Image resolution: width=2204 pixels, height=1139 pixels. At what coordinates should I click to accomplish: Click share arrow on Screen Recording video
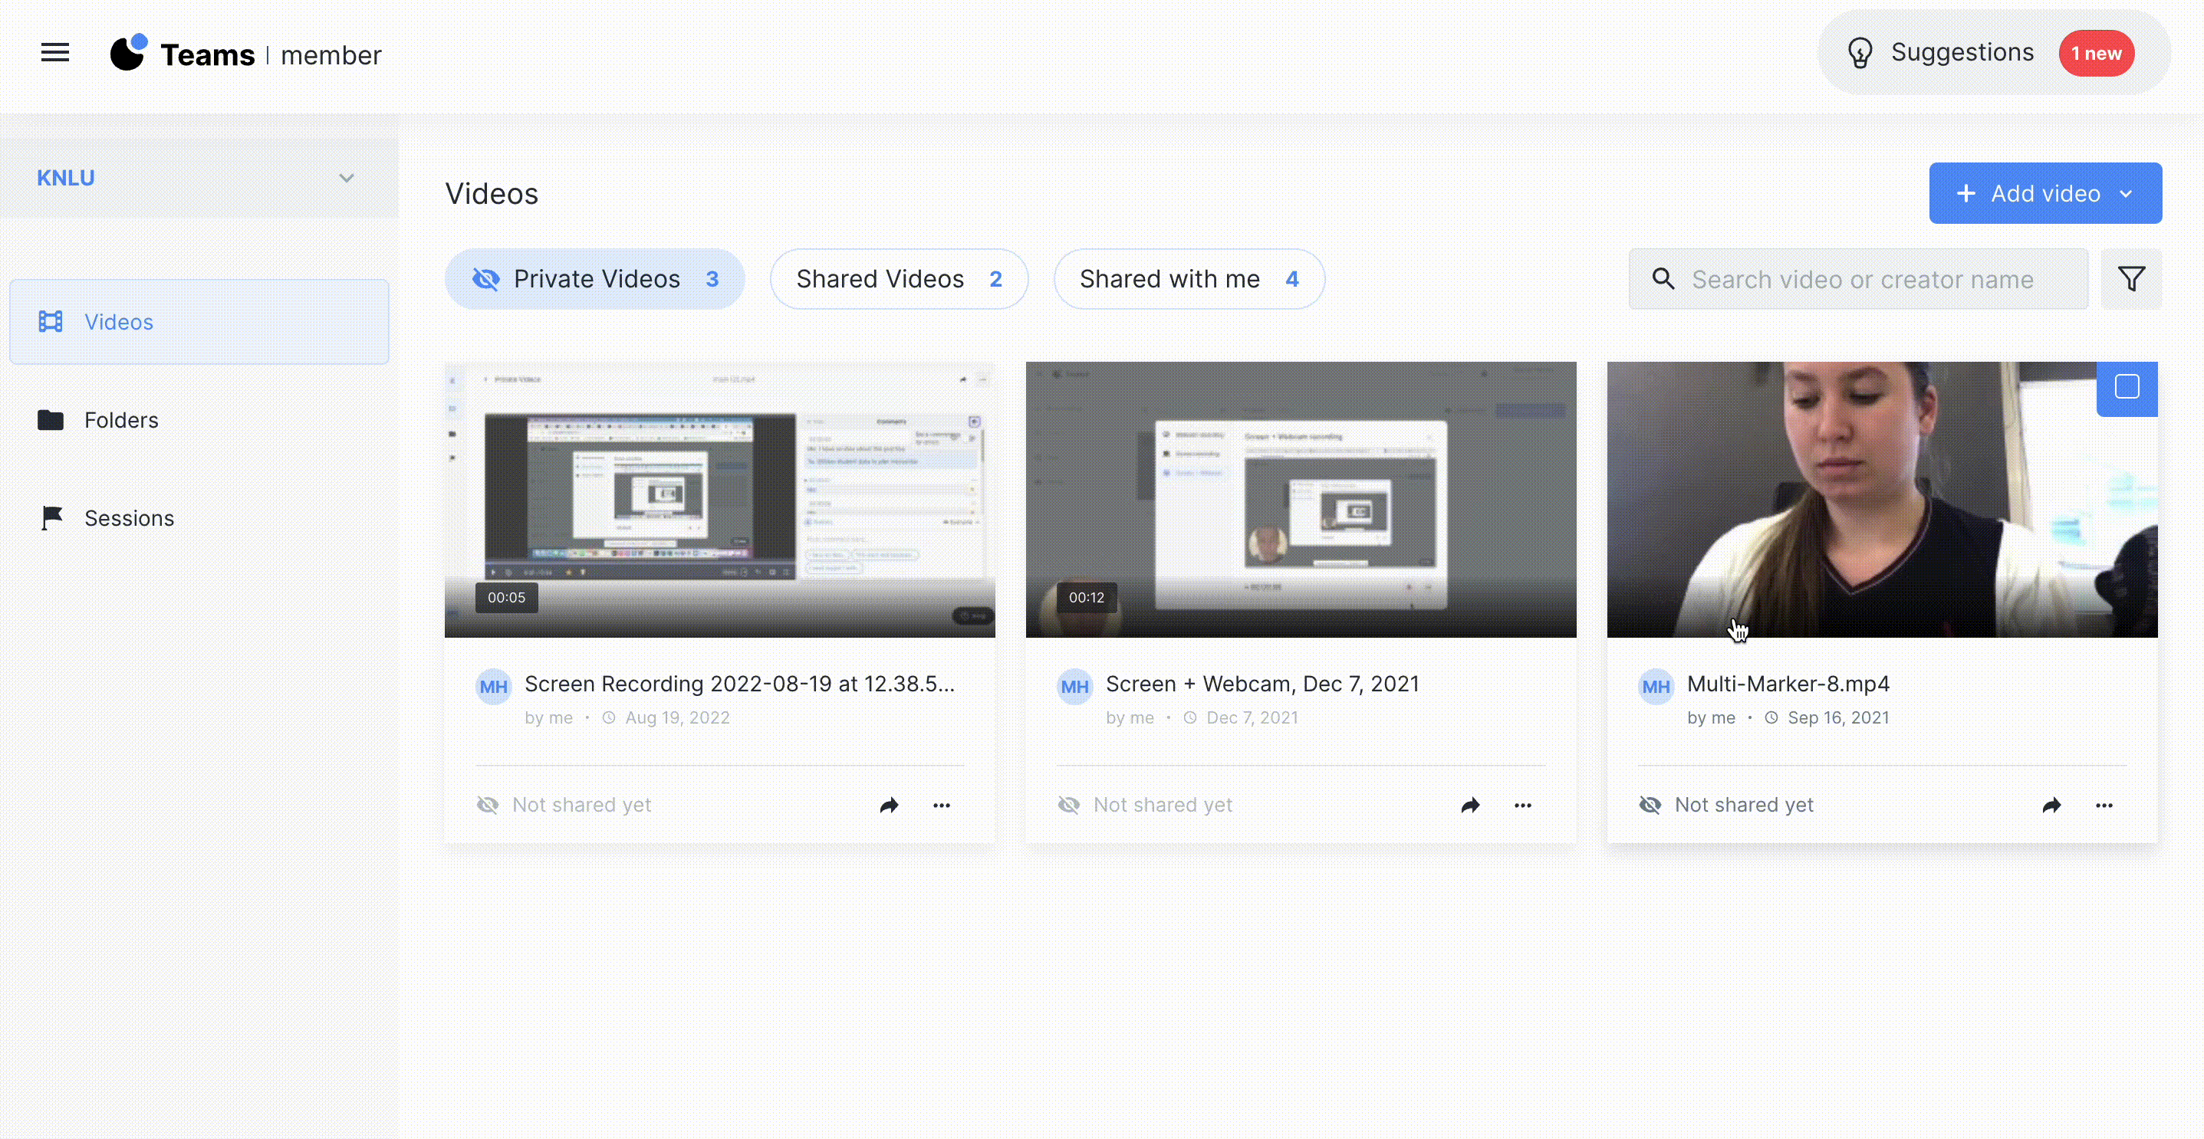pos(889,805)
